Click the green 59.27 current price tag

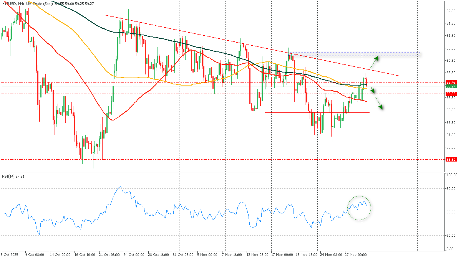tap(451, 86)
